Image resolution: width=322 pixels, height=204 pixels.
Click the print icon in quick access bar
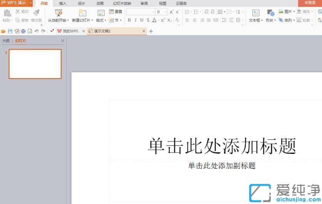click(x=23, y=31)
